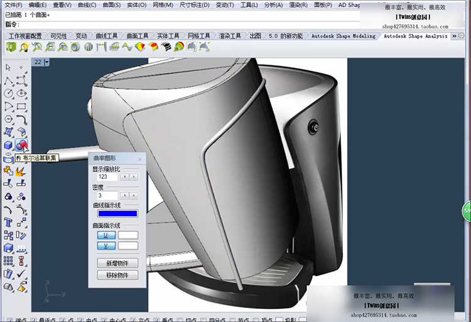Switch to the 实体工具 toolbar tab
The height and width of the screenshot is (322, 471).
coord(168,36)
